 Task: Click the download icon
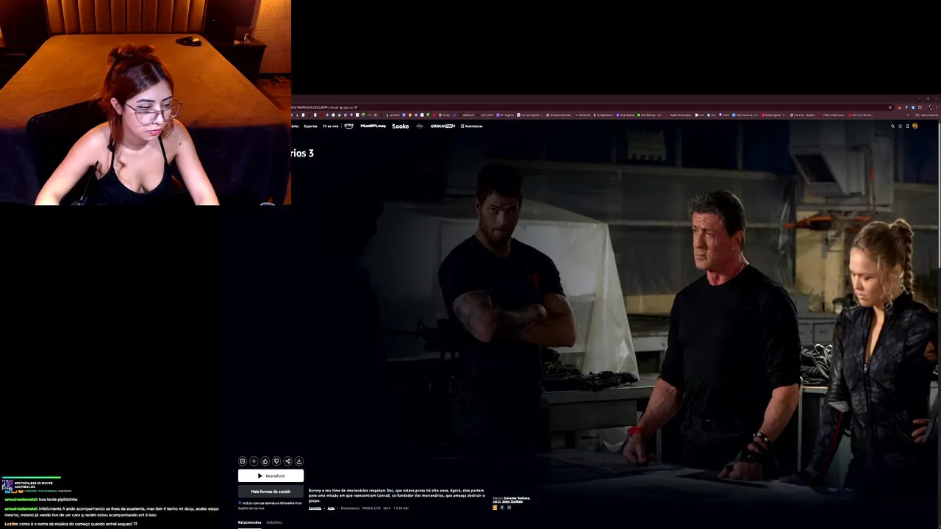tap(298, 461)
